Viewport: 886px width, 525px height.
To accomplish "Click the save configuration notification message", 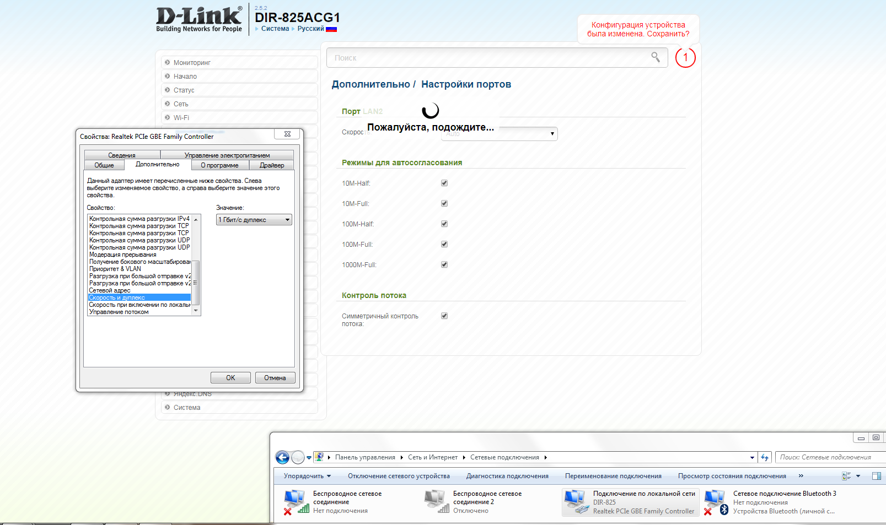I will tap(638, 29).
